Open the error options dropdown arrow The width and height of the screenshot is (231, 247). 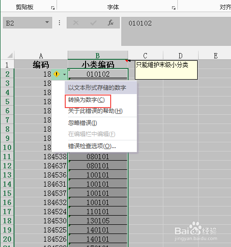(64, 74)
